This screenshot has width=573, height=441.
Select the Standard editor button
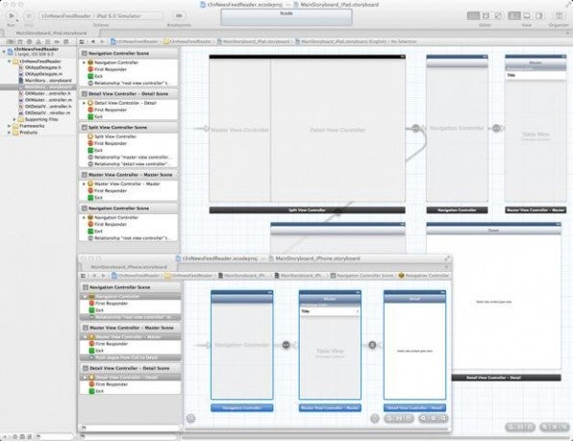[x=473, y=15]
